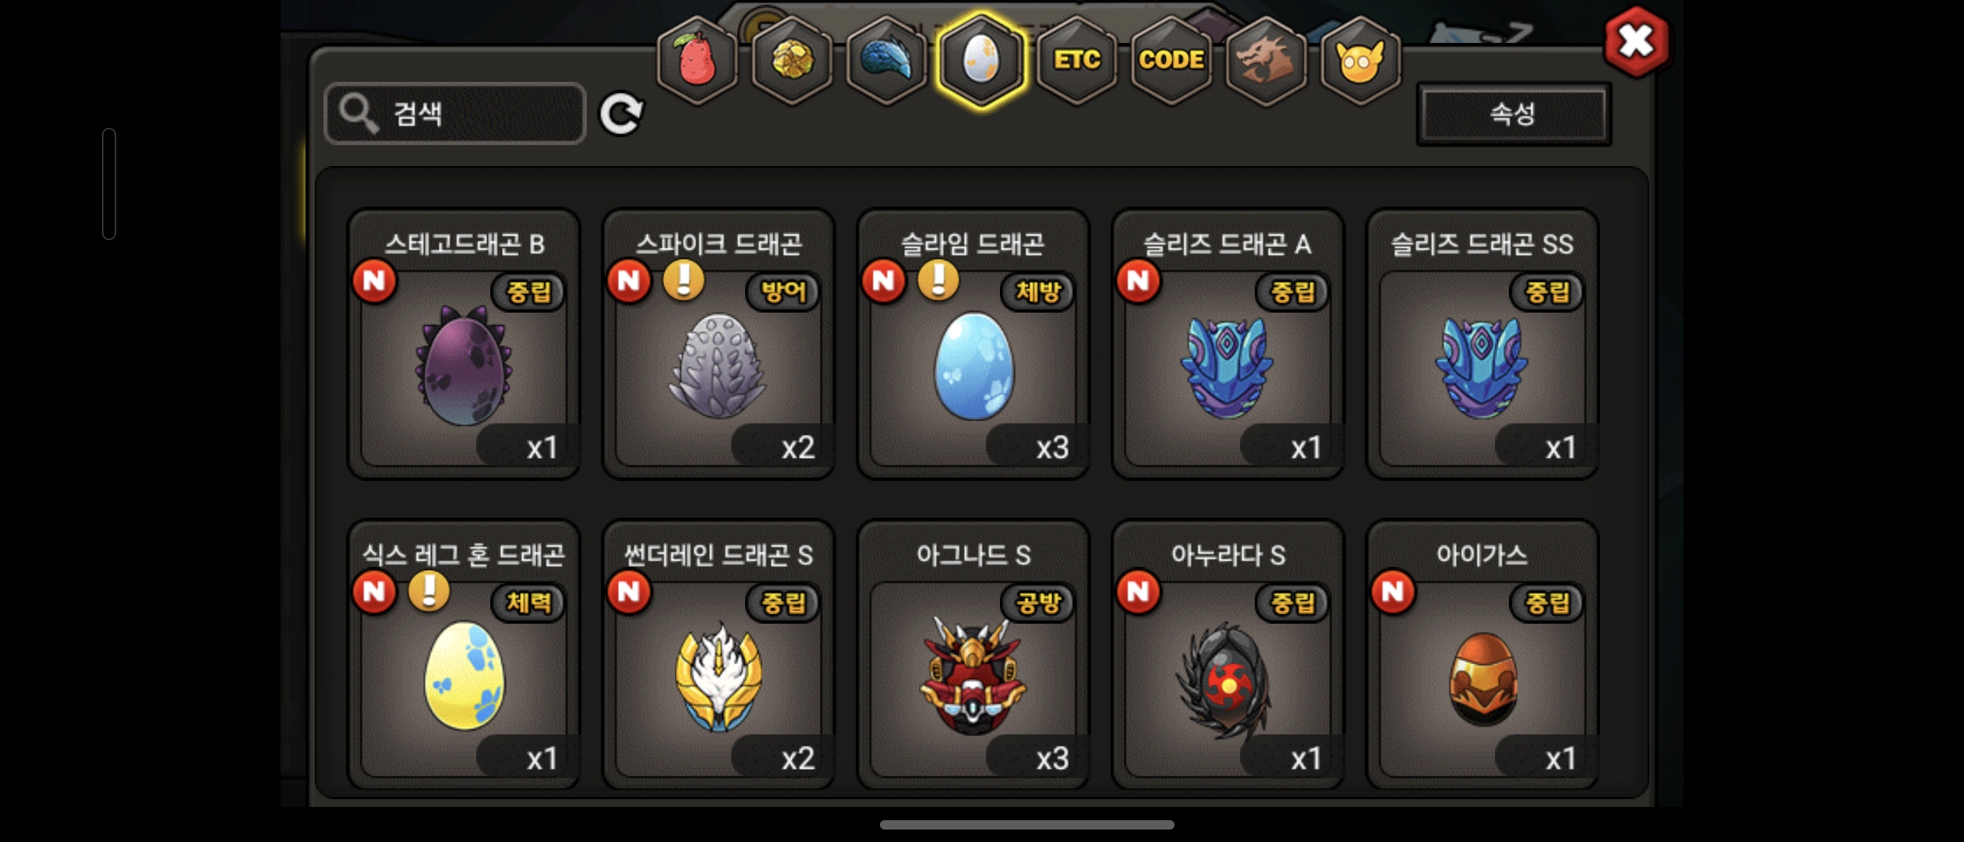
Task: Switch to the CODE tab
Action: tap(1171, 60)
